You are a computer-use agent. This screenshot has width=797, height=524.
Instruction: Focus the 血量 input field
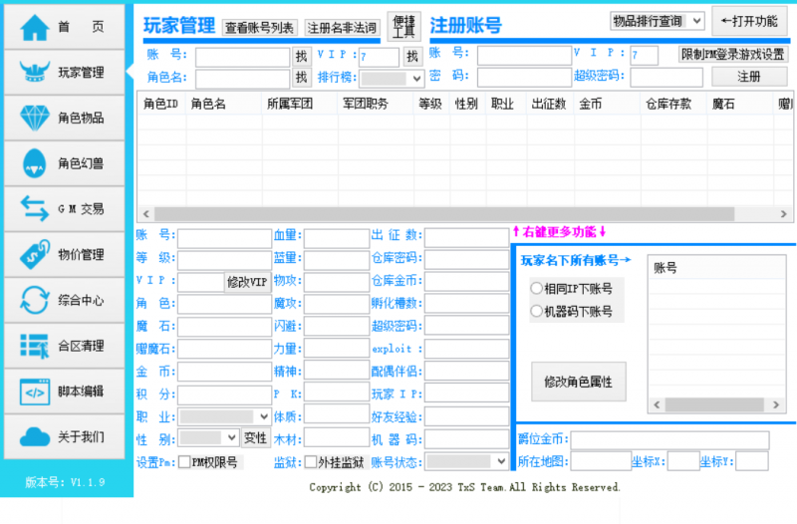pyautogui.click(x=337, y=237)
